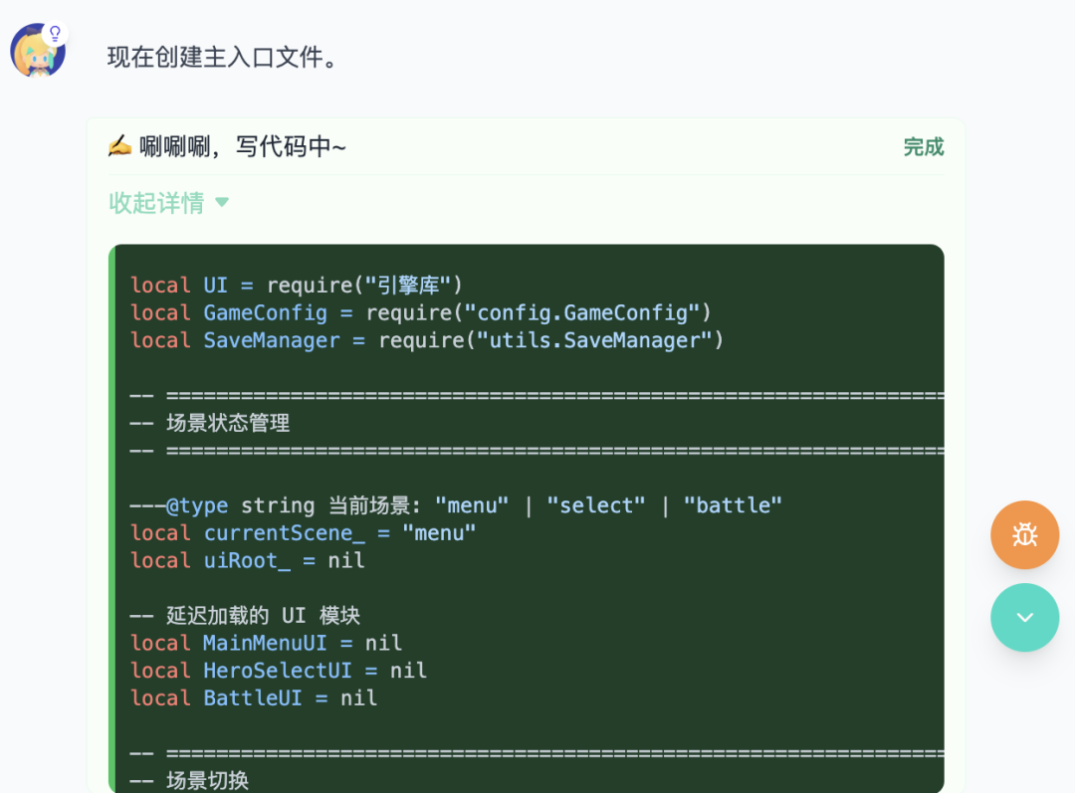1075x793 pixels.
Task: Click the text 唰唰唰，写代码中~
Action: 243,146
